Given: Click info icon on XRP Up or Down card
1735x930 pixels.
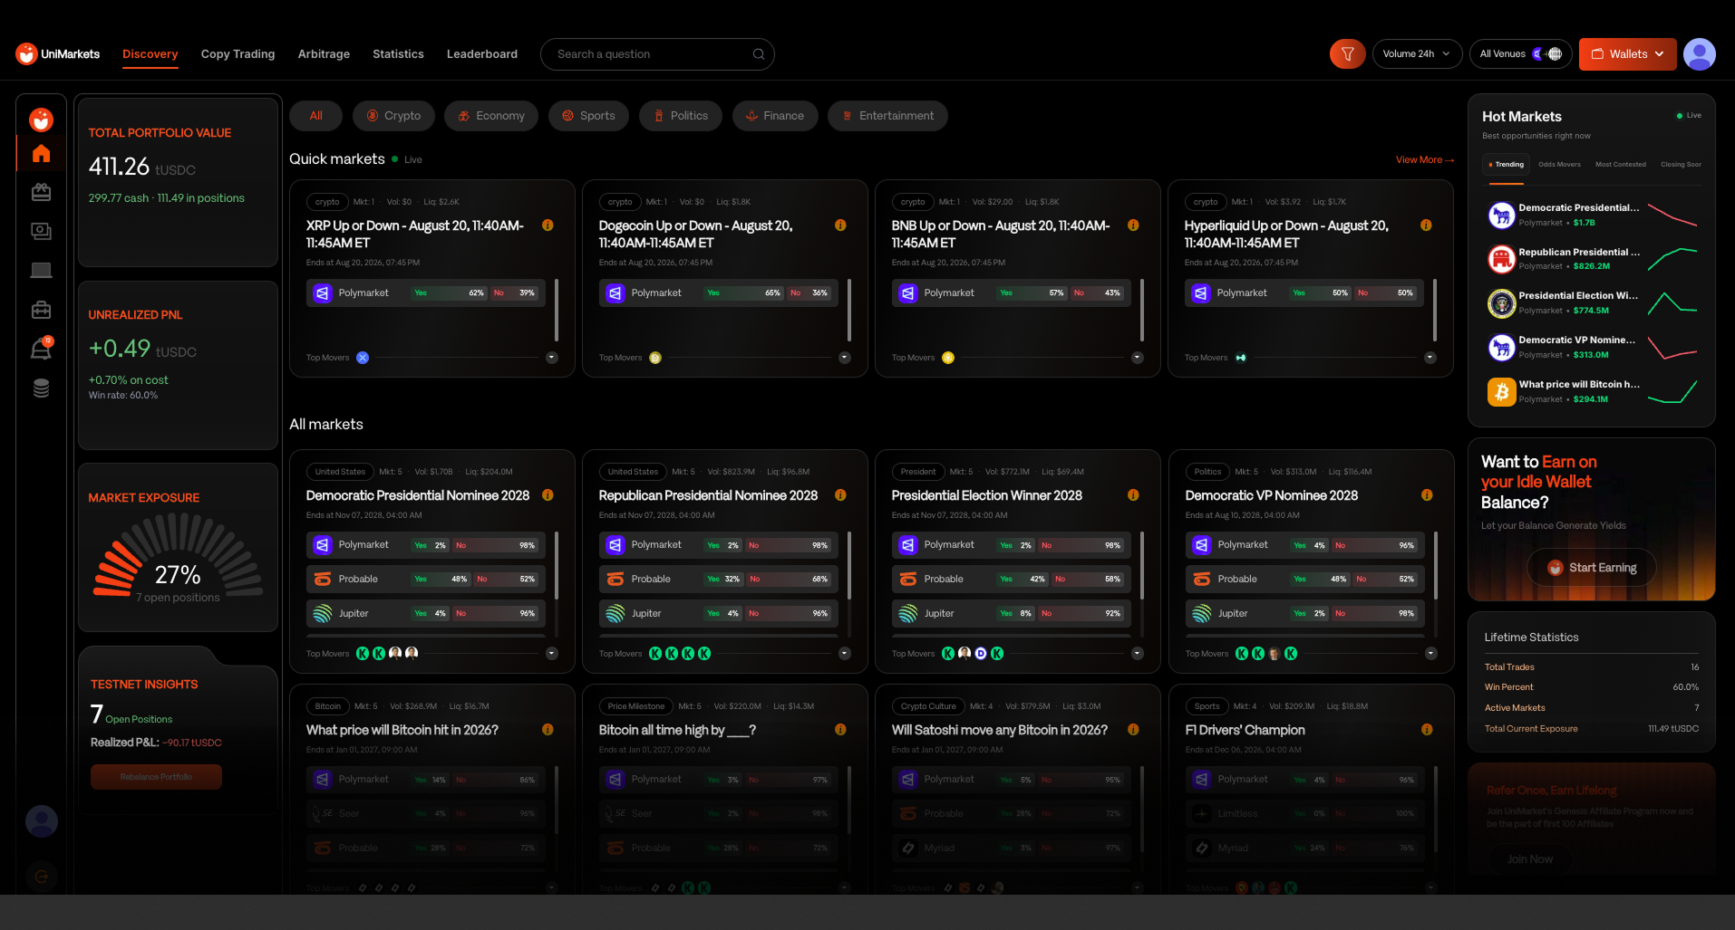Looking at the screenshot, I should [x=548, y=225].
